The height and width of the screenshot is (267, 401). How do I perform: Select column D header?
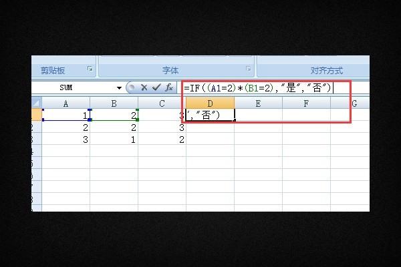pos(210,103)
